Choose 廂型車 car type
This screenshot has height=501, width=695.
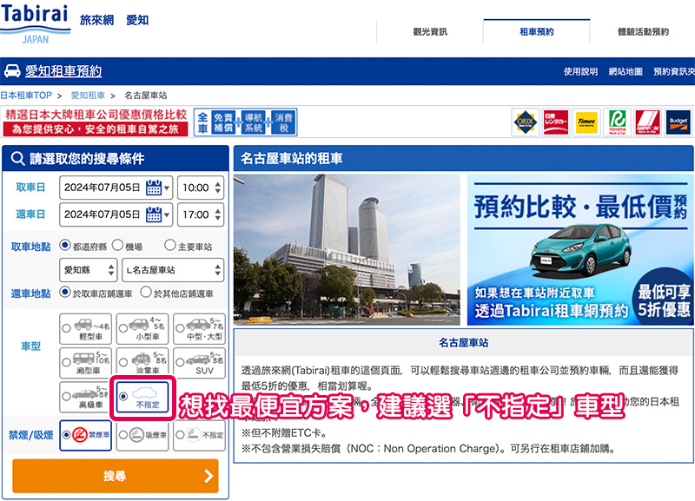[86, 363]
